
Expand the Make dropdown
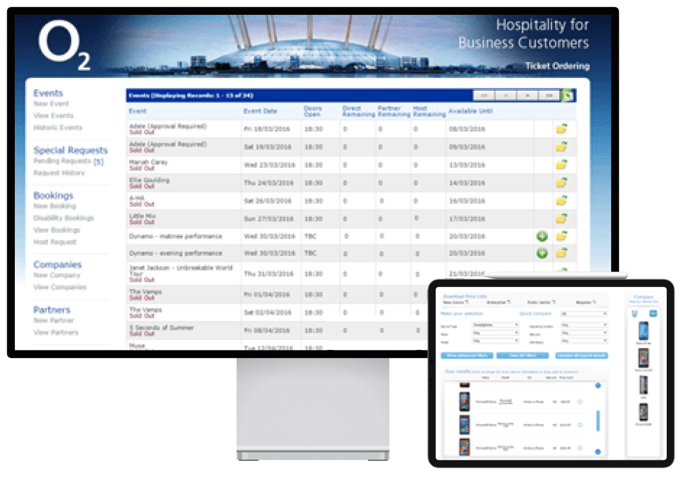click(496, 333)
